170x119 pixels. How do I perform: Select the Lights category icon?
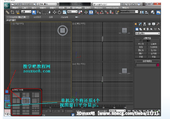pyautogui.click(x=144, y=29)
